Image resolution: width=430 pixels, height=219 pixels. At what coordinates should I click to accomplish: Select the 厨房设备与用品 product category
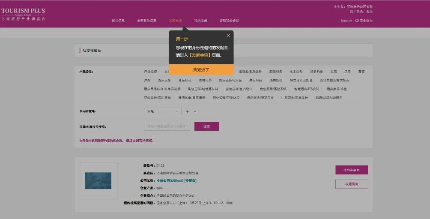click(230, 81)
